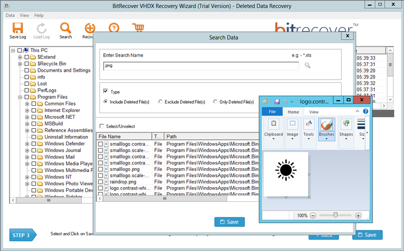
Task: Click the raindrop.png file icon
Action: pos(107,182)
